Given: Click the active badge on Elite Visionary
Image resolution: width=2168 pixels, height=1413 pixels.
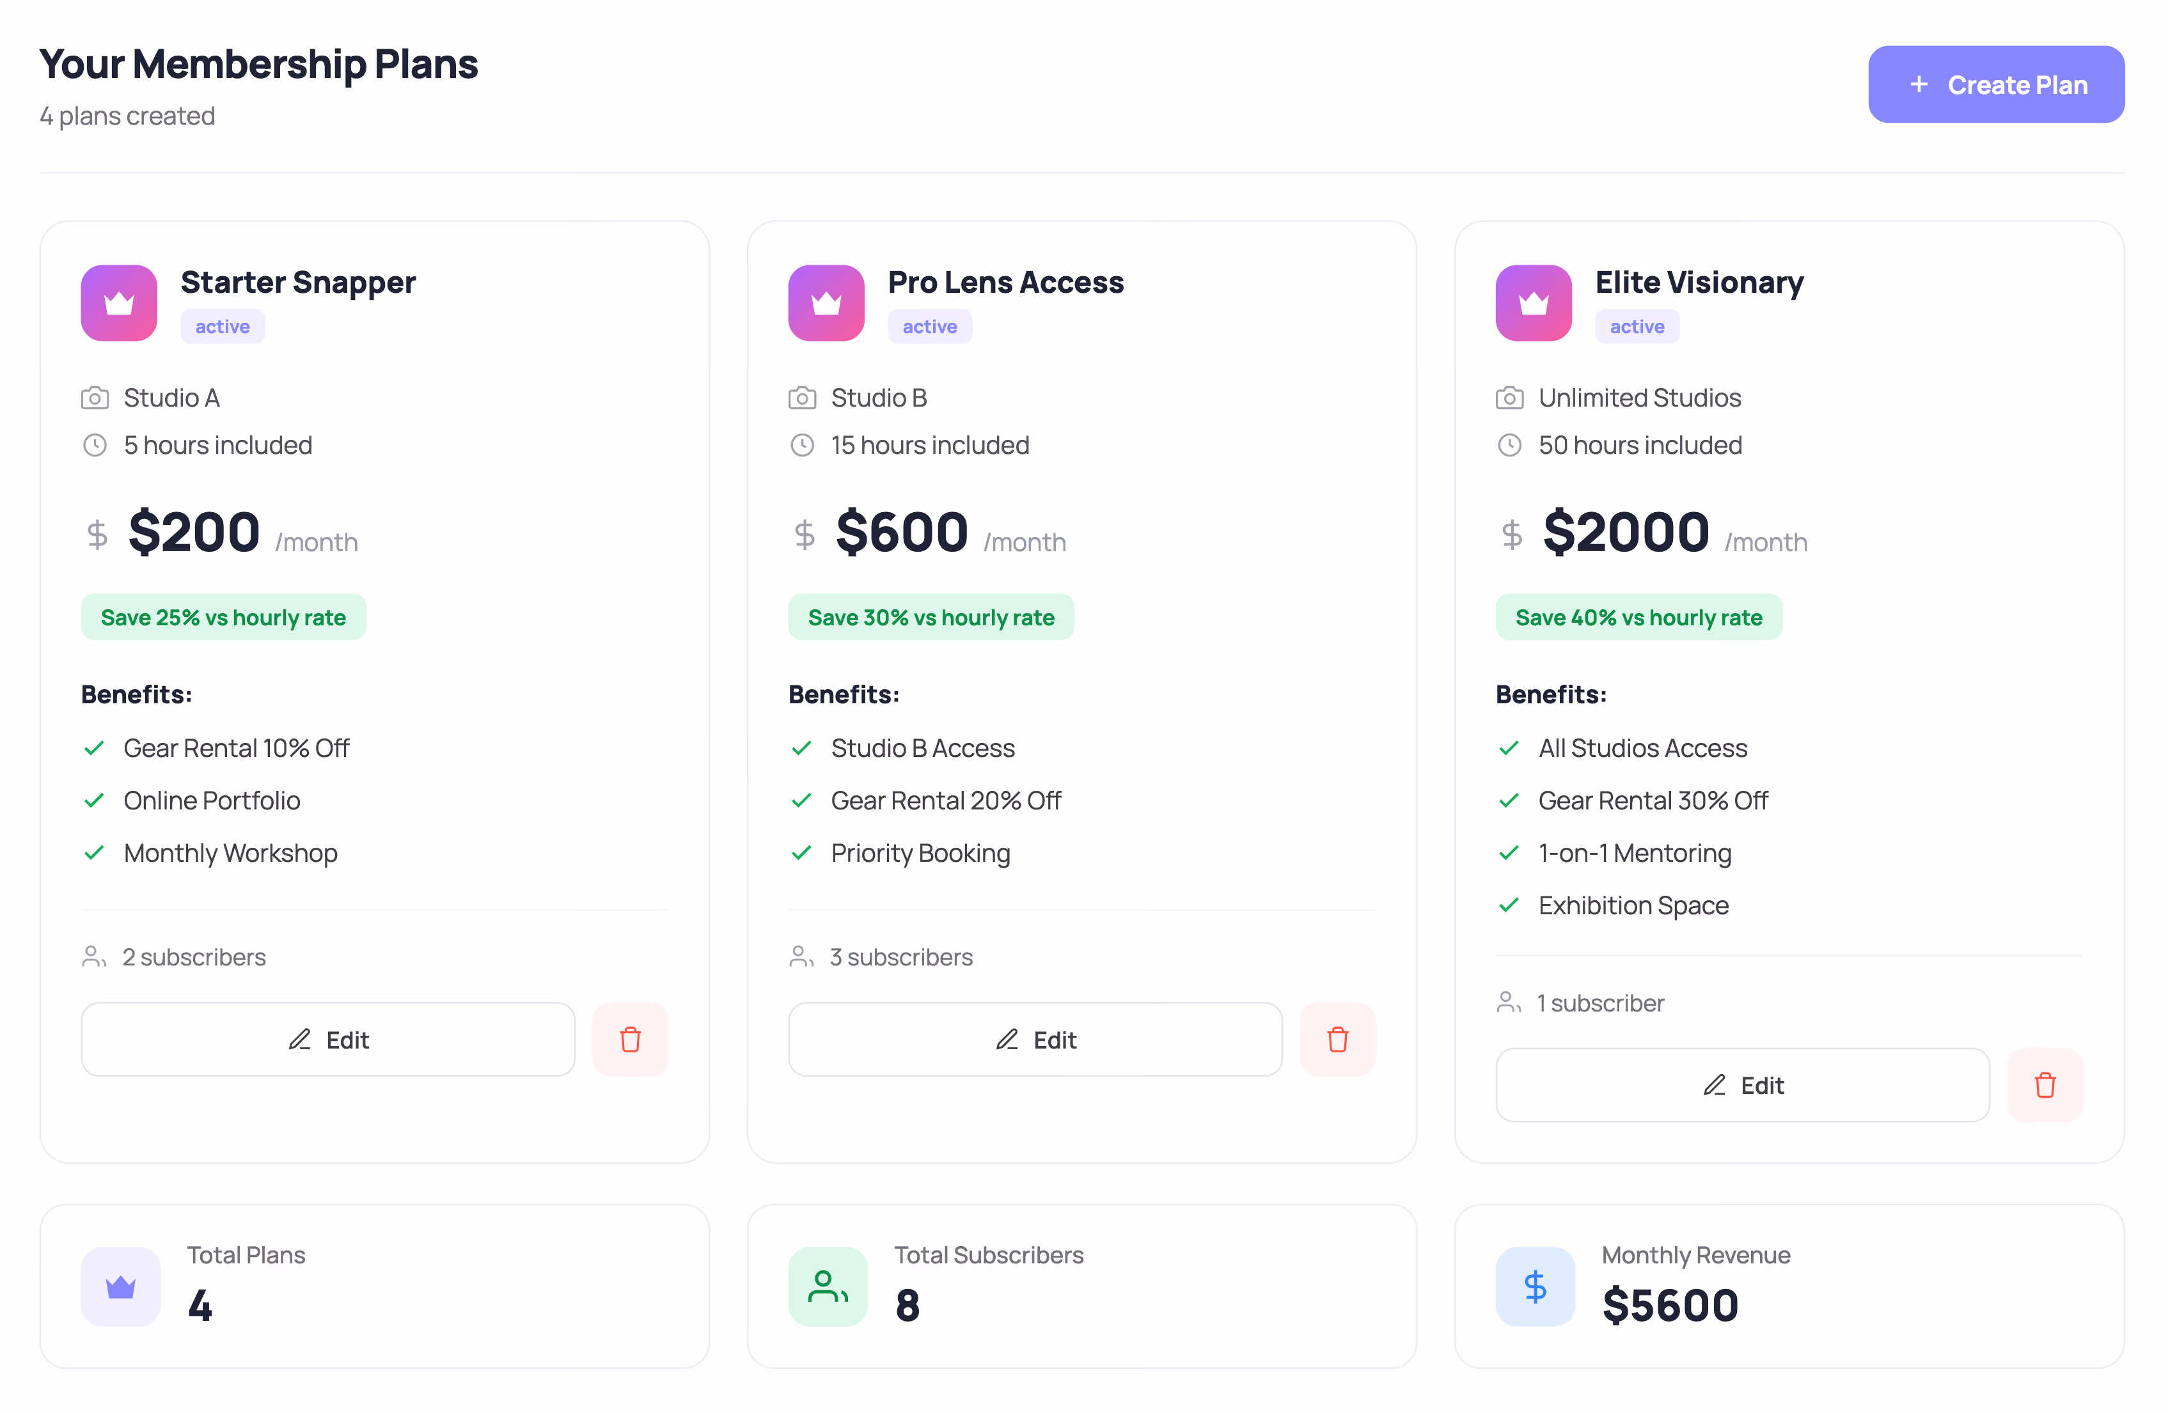Looking at the screenshot, I should pos(1637,327).
